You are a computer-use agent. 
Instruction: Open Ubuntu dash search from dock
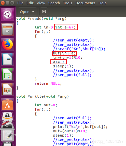(7, 14)
